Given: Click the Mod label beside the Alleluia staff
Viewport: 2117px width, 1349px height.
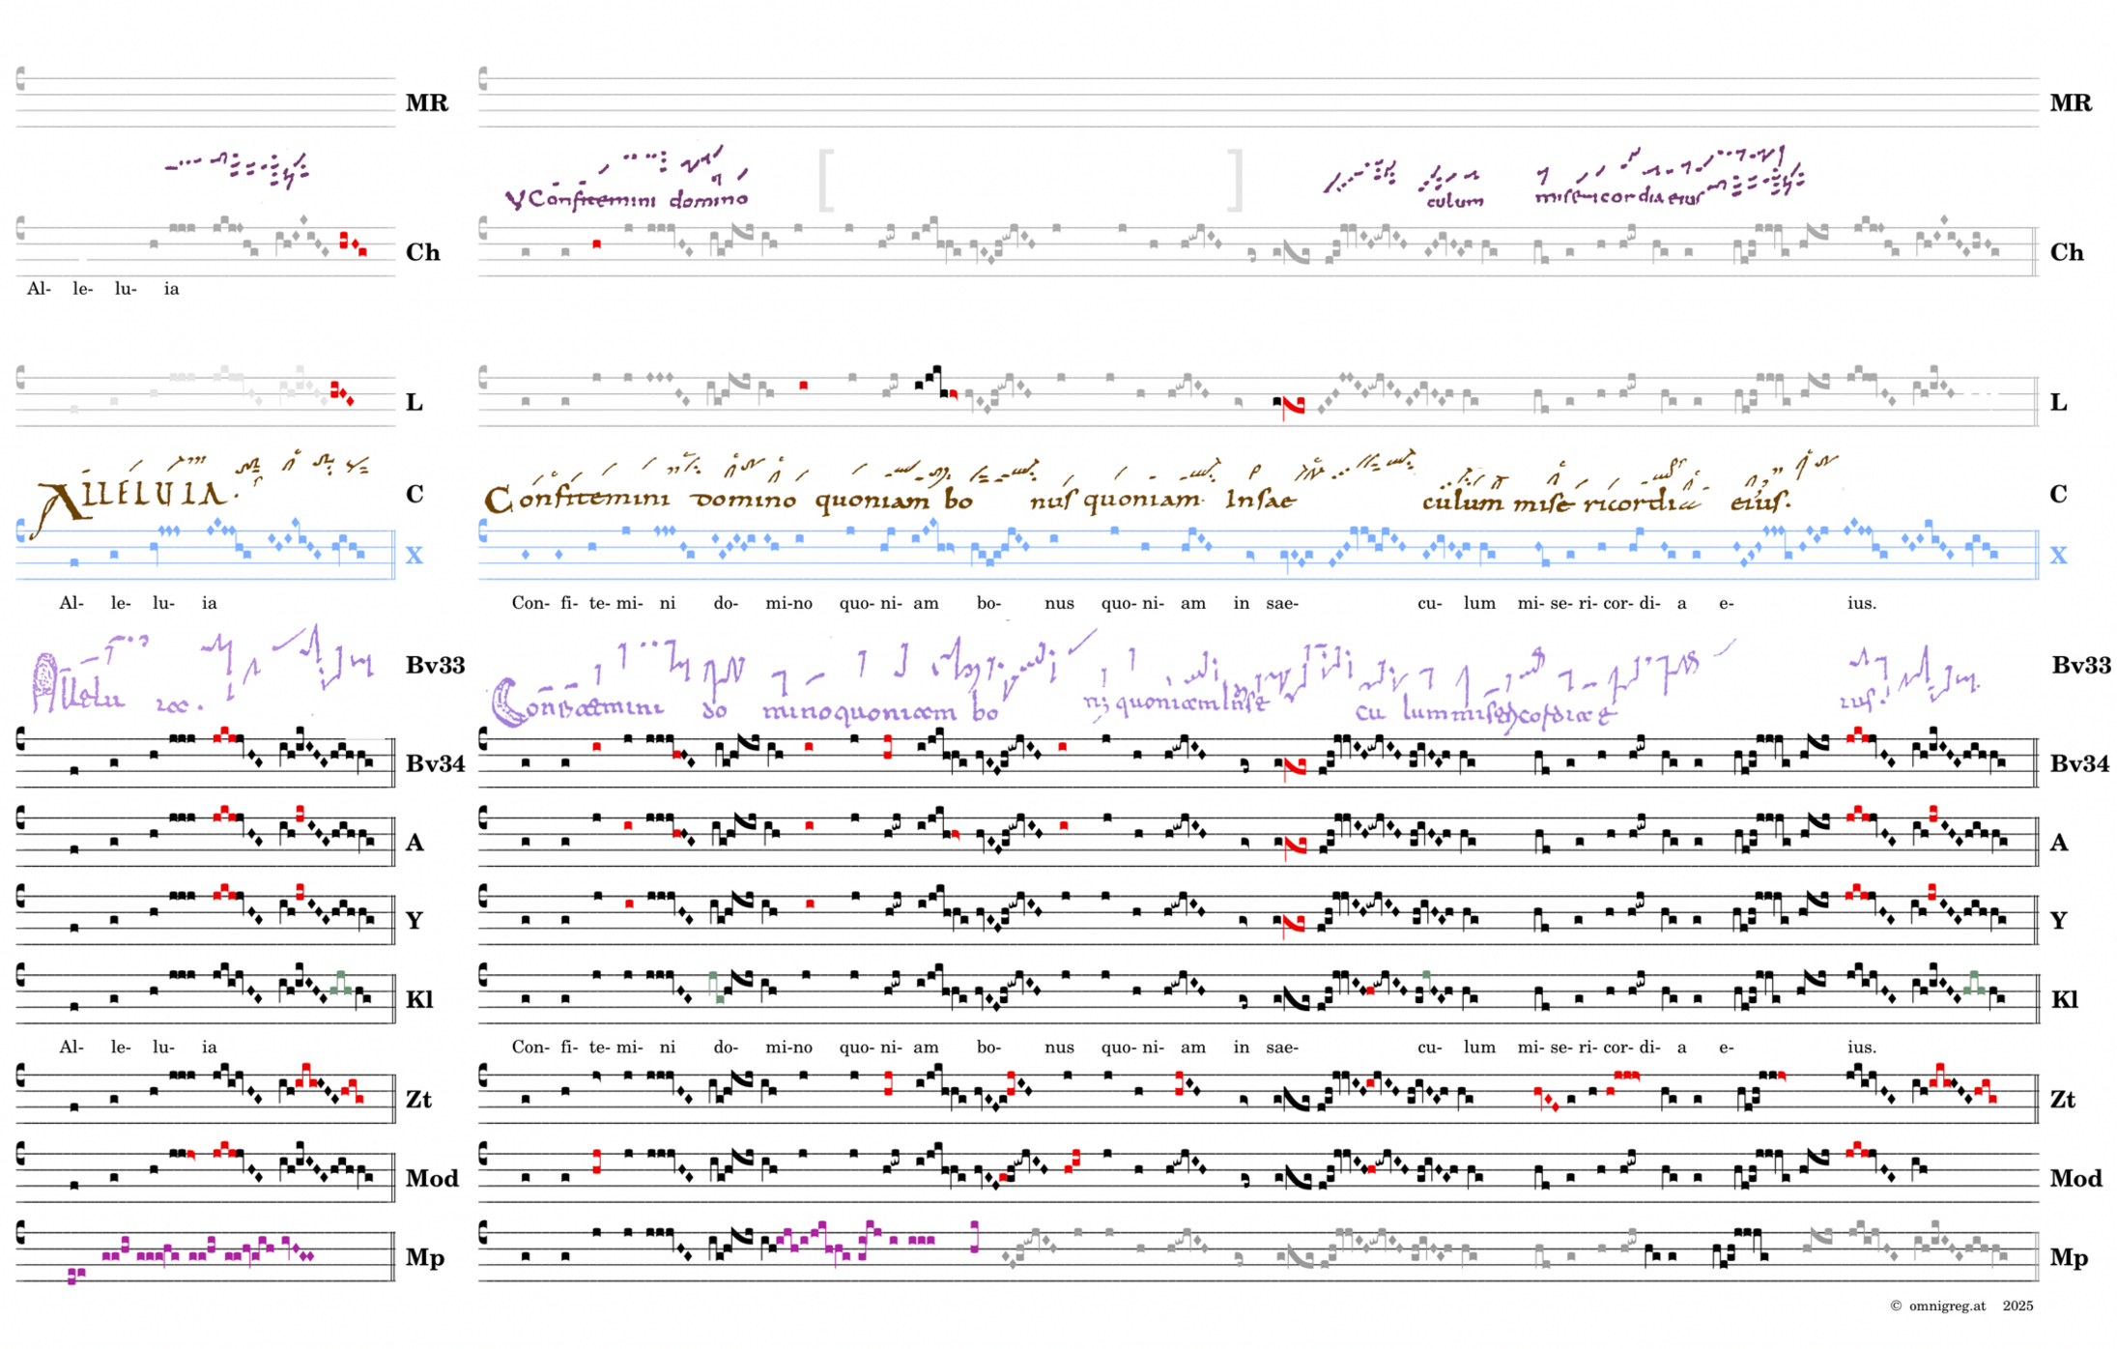Looking at the screenshot, I should click(431, 1179).
